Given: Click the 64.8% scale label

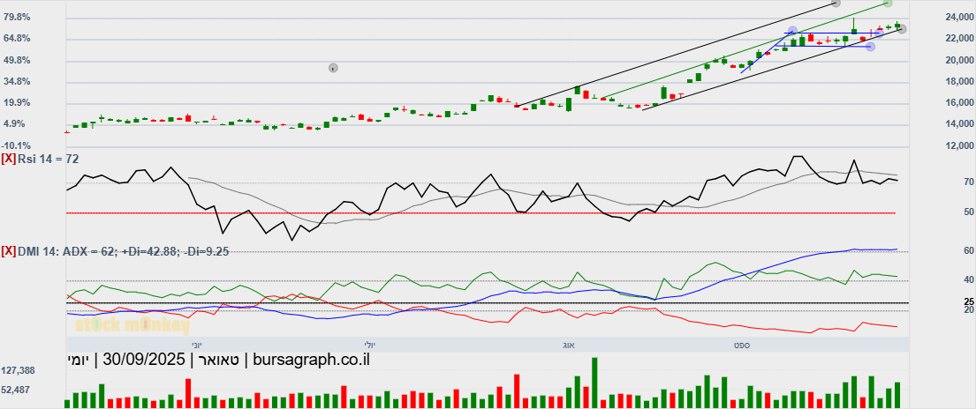Looking at the screenshot, I should (18, 39).
